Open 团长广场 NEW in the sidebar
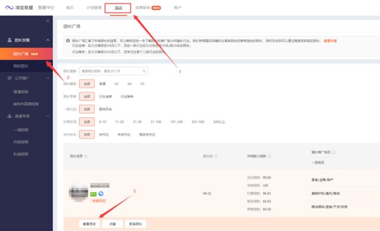380x231 pixels. click(26, 54)
